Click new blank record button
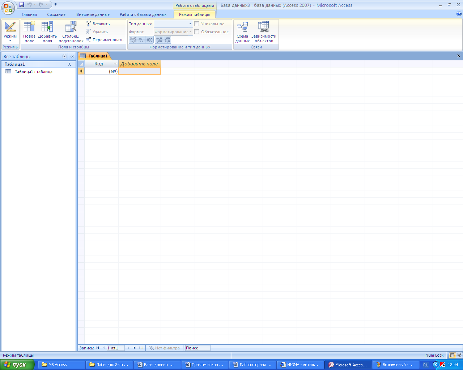Screen dimensions: 463x370 pos(141,348)
